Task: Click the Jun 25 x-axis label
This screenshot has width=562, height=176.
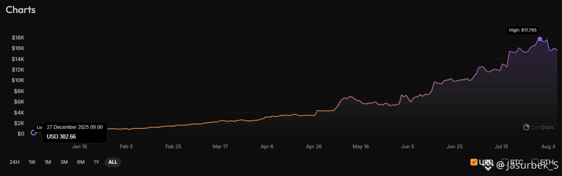Action: [x=454, y=147]
